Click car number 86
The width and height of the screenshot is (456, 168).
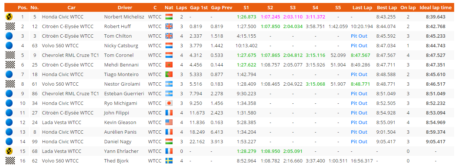click(35, 94)
